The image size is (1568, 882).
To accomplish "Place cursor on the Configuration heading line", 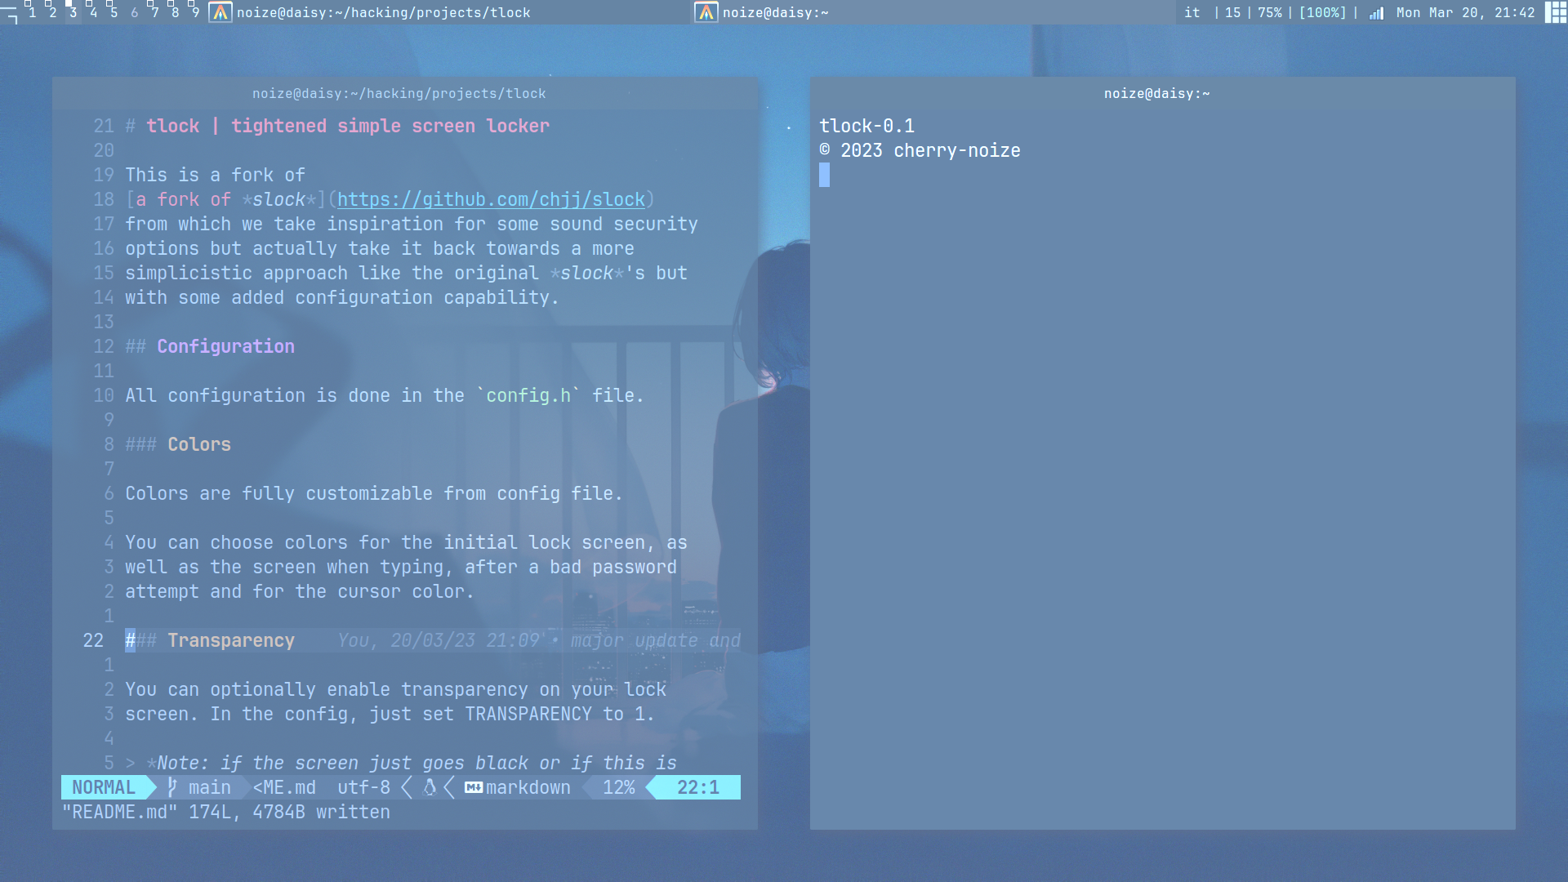I will pos(225,346).
